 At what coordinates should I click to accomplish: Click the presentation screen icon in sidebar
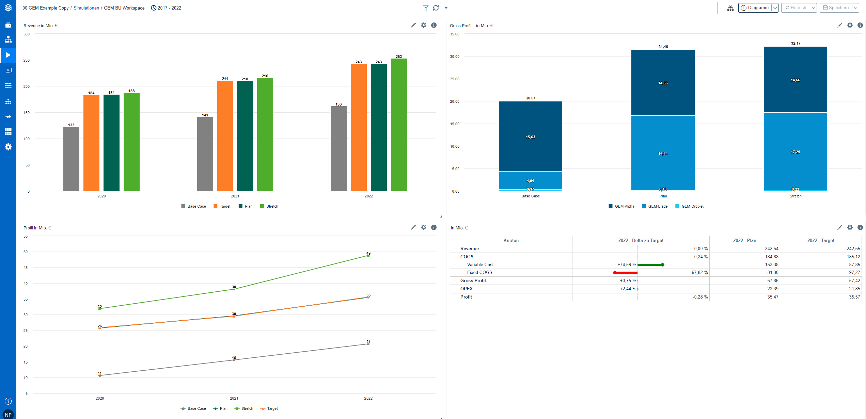[x=8, y=70]
